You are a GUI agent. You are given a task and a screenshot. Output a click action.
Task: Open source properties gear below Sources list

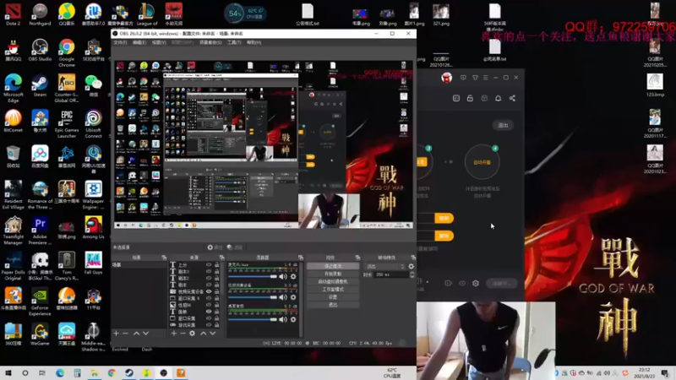pyautogui.click(x=193, y=333)
